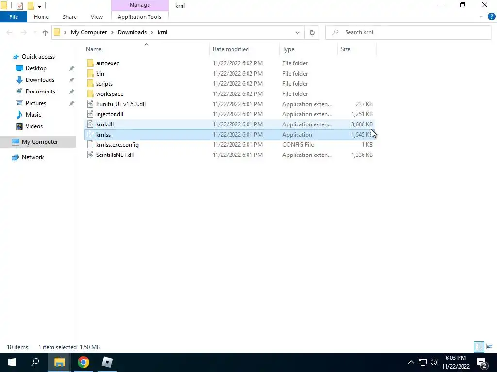Screen dimensions: 497x372
Task: Click the New folder quick access icon
Action: (x=31, y=5)
